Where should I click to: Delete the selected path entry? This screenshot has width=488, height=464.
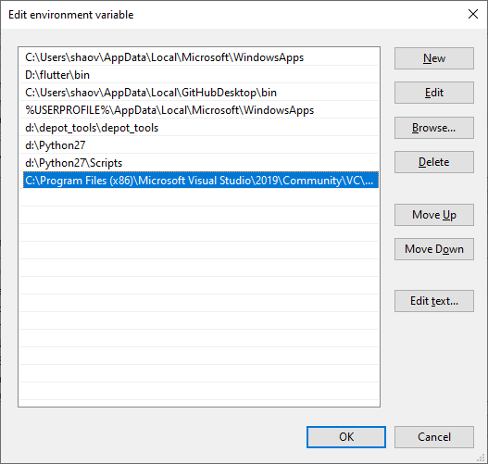[434, 162]
